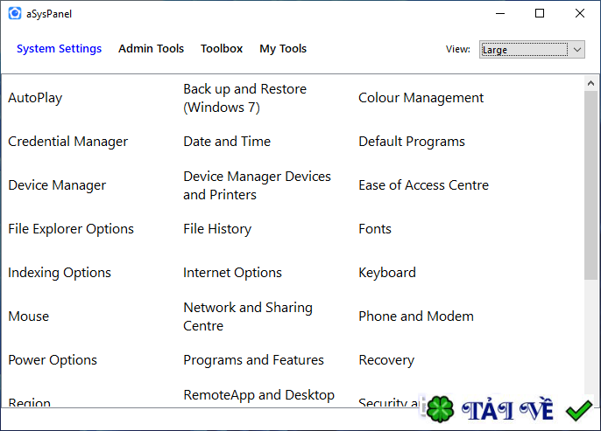Open the View size dropdown
The image size is (601, 431).
click(x=532, y=50)
